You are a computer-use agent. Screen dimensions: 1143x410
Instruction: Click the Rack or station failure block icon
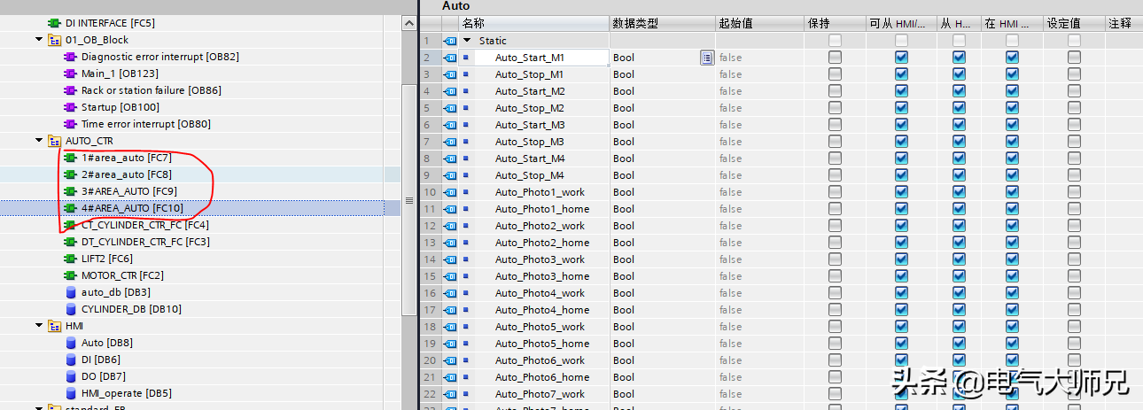[71, 90]
